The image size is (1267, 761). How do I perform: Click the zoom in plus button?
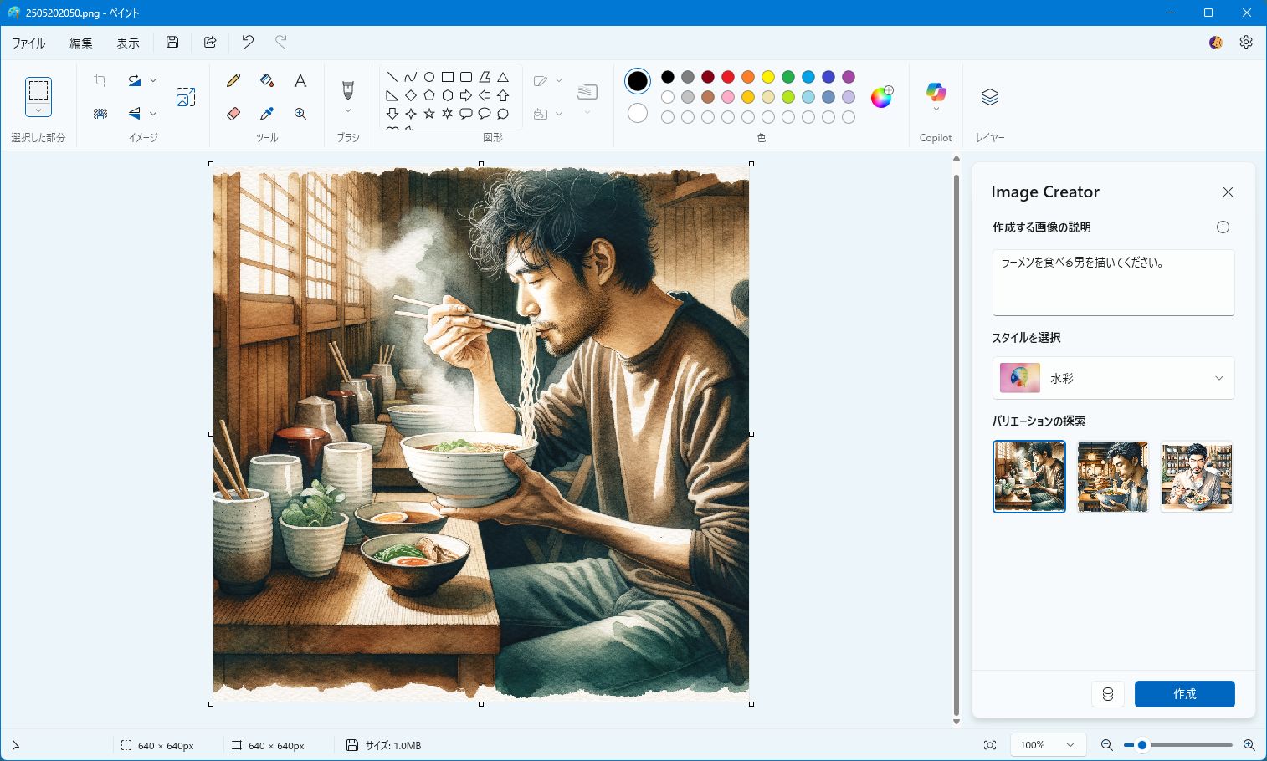[1249, 745]
